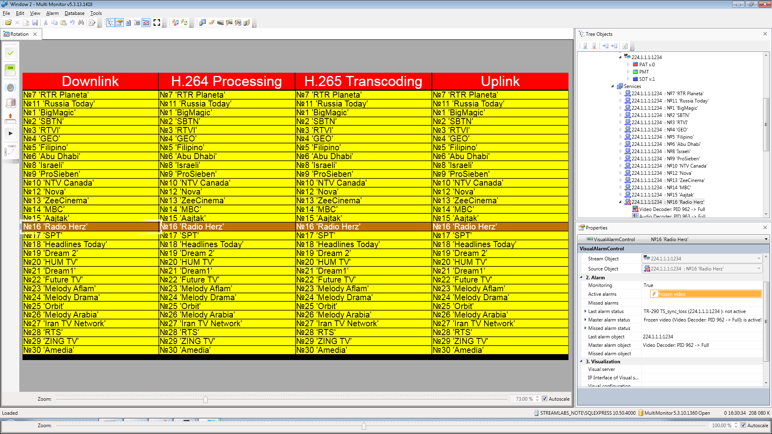772x434 pixels.
Task: Toggle the Properties panel toolbar icon
Action: (x=119, y=23)
